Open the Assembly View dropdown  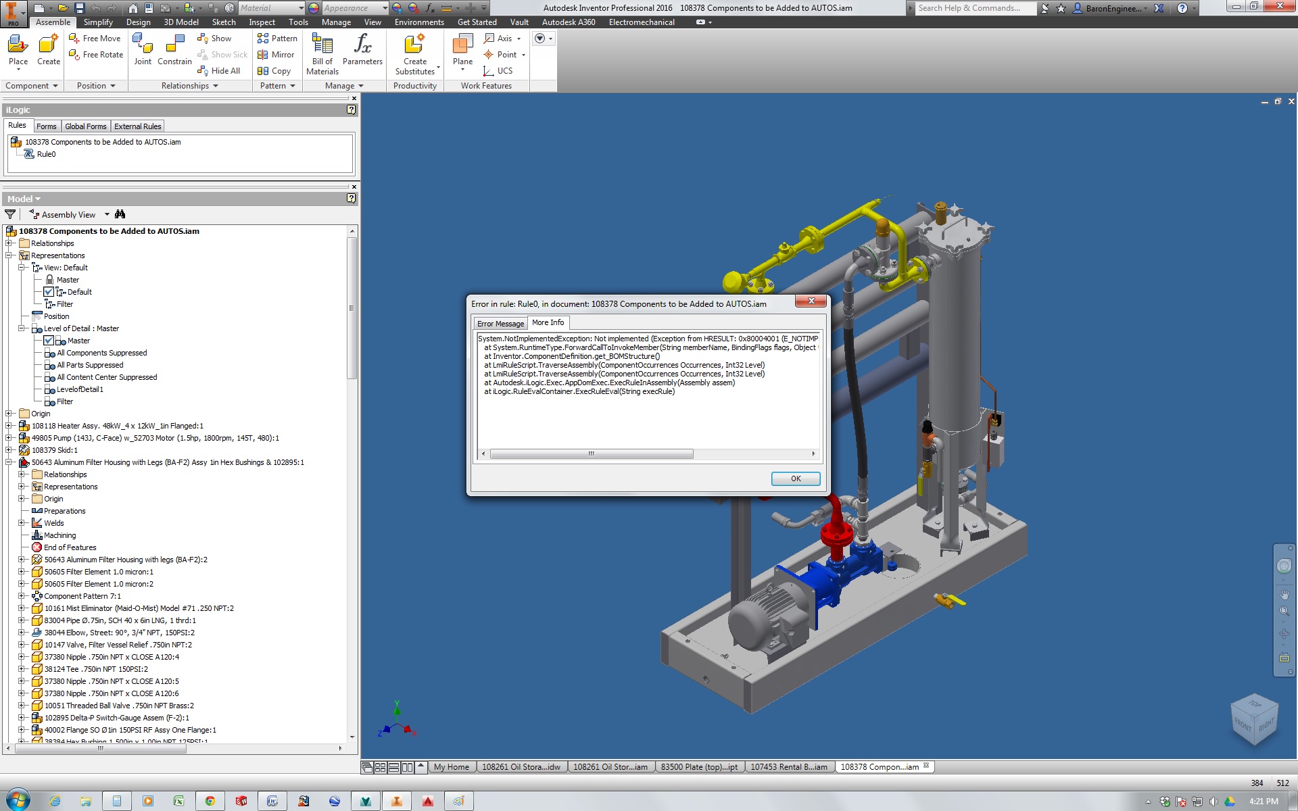(107, 214)
